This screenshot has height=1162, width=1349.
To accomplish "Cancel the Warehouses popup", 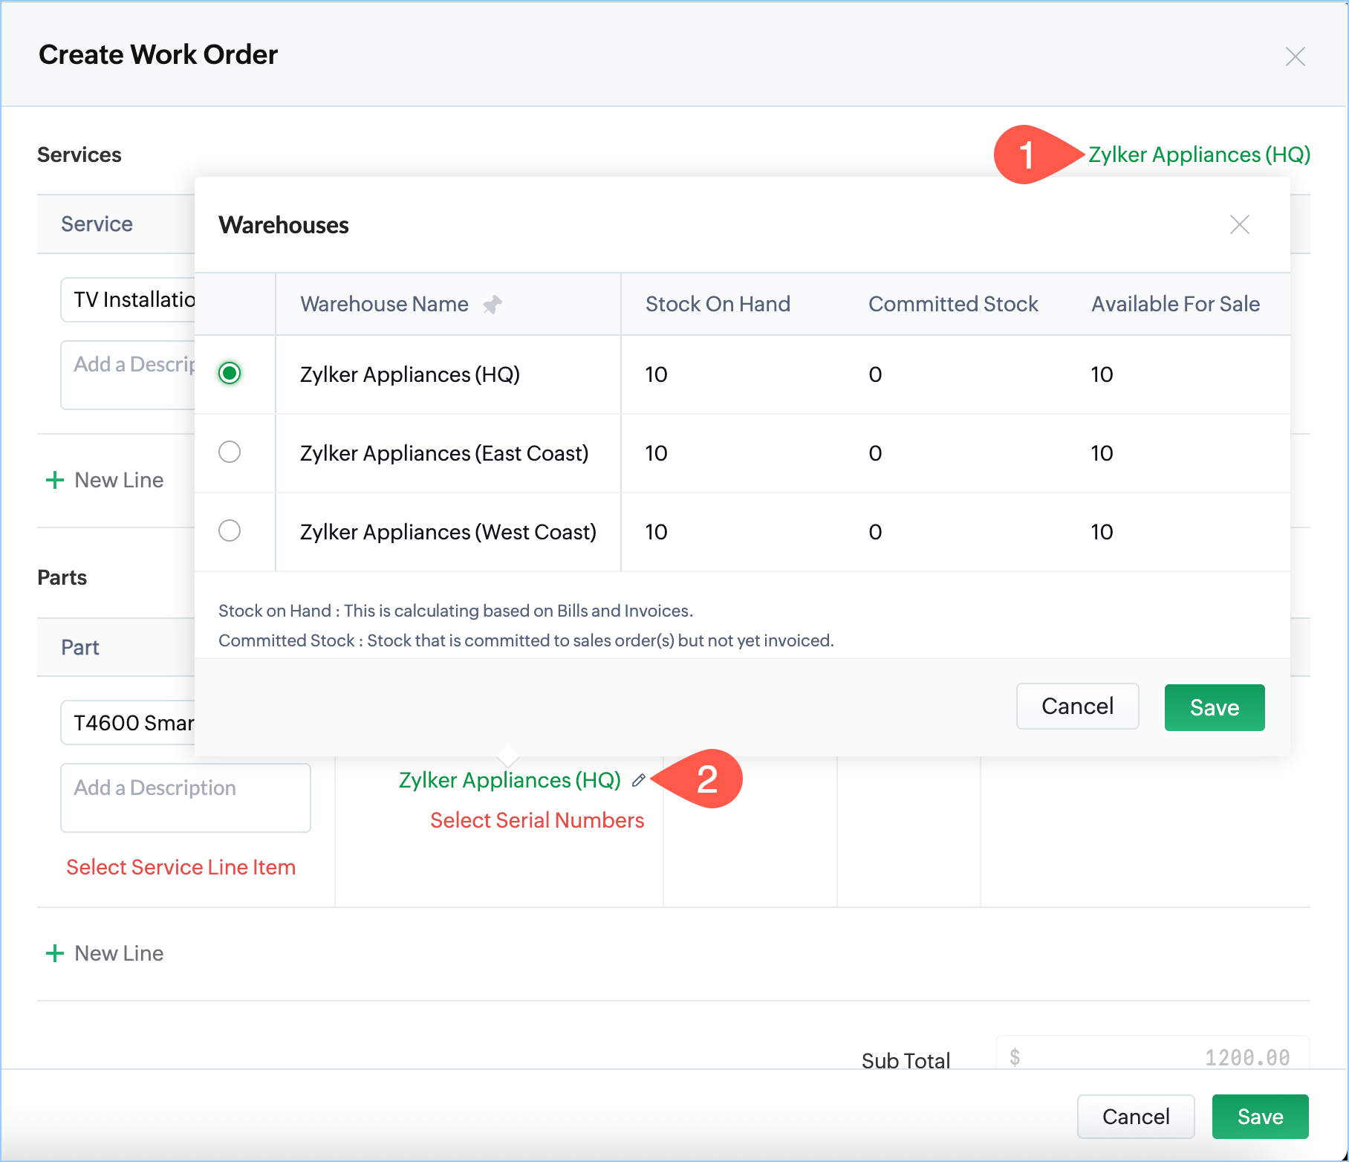I will coord(1077,707).
